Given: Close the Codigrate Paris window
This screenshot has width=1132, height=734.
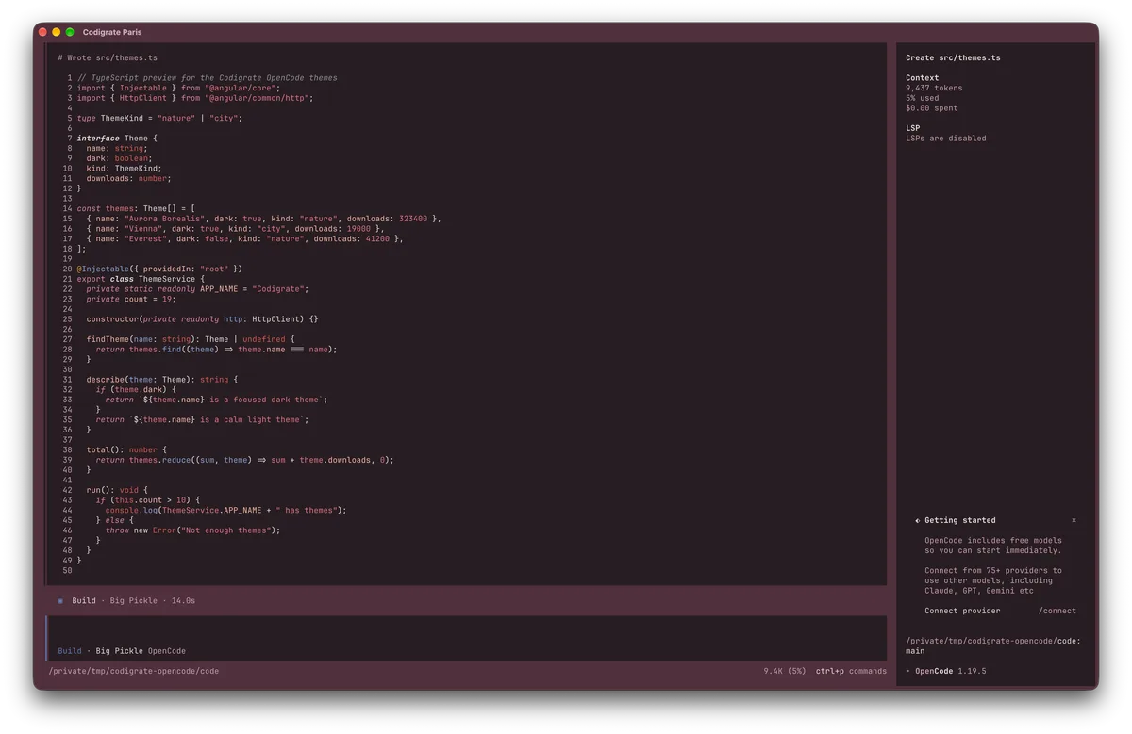Looking at the screenshot, I should pyautogui.click(x=42, y=32).
